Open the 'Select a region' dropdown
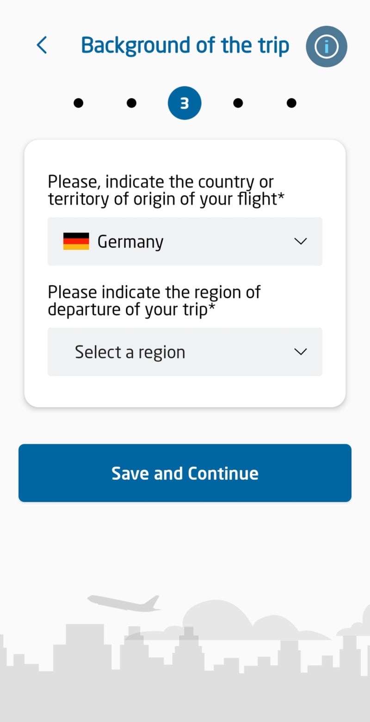Image resolution: width=370 pixels, height=722 pixels. [x=185, y=352]
